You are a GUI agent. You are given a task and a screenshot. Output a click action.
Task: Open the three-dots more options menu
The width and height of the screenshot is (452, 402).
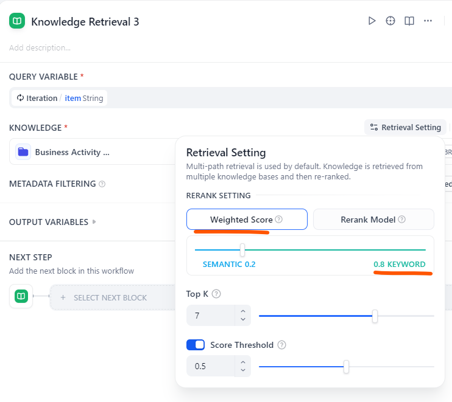click(x=428, y=21)
